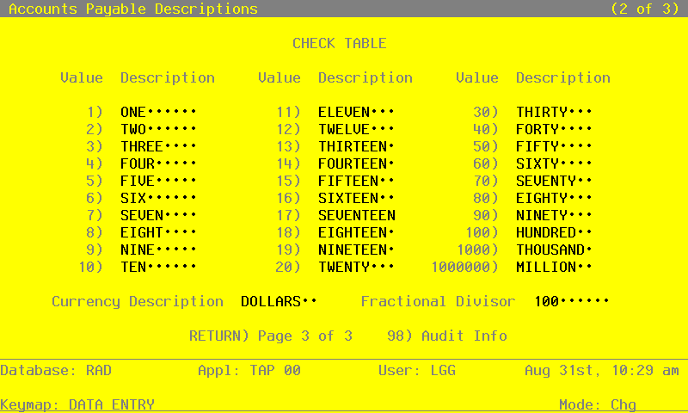Edit the FIVE description entry

point(158,181)
